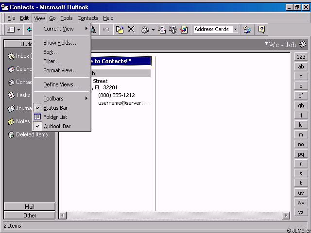The width and height of the screenshot is (311, 233).
Task: Click the phone number (800) 555-1212
Action: [x=117, y=95]
